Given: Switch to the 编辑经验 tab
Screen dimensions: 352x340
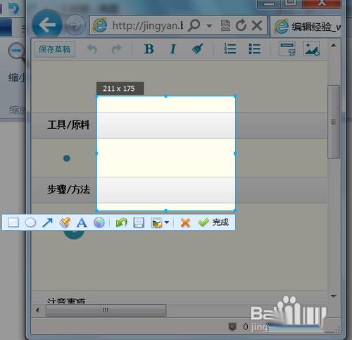Looking at the screenshot, I should (306, 26).
